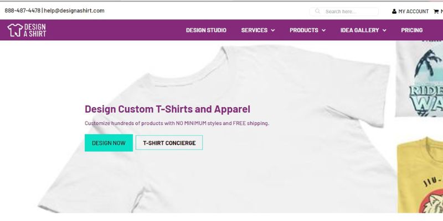Viewport: 443px width, 221px height.
Task: Click the Design A Shirt logo
Action: pos(27,30)
